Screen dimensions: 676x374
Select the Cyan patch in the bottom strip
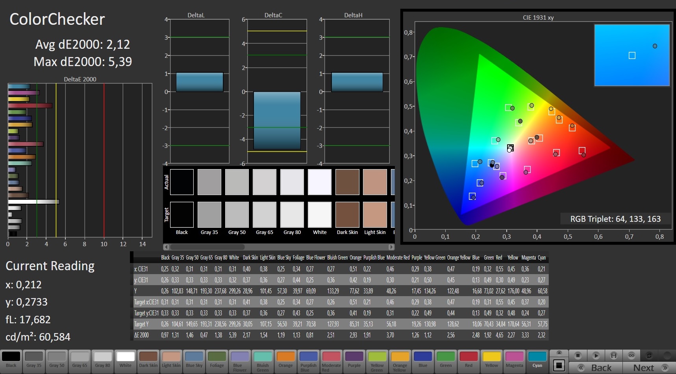[x=537, y=360]
